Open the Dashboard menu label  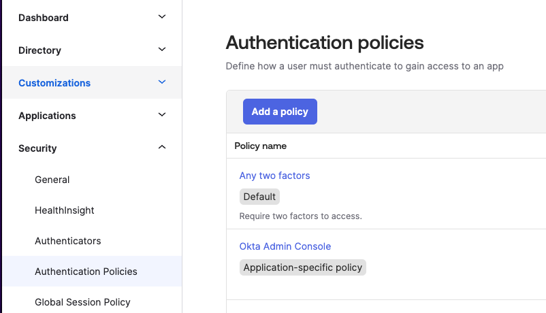(44, 18)
